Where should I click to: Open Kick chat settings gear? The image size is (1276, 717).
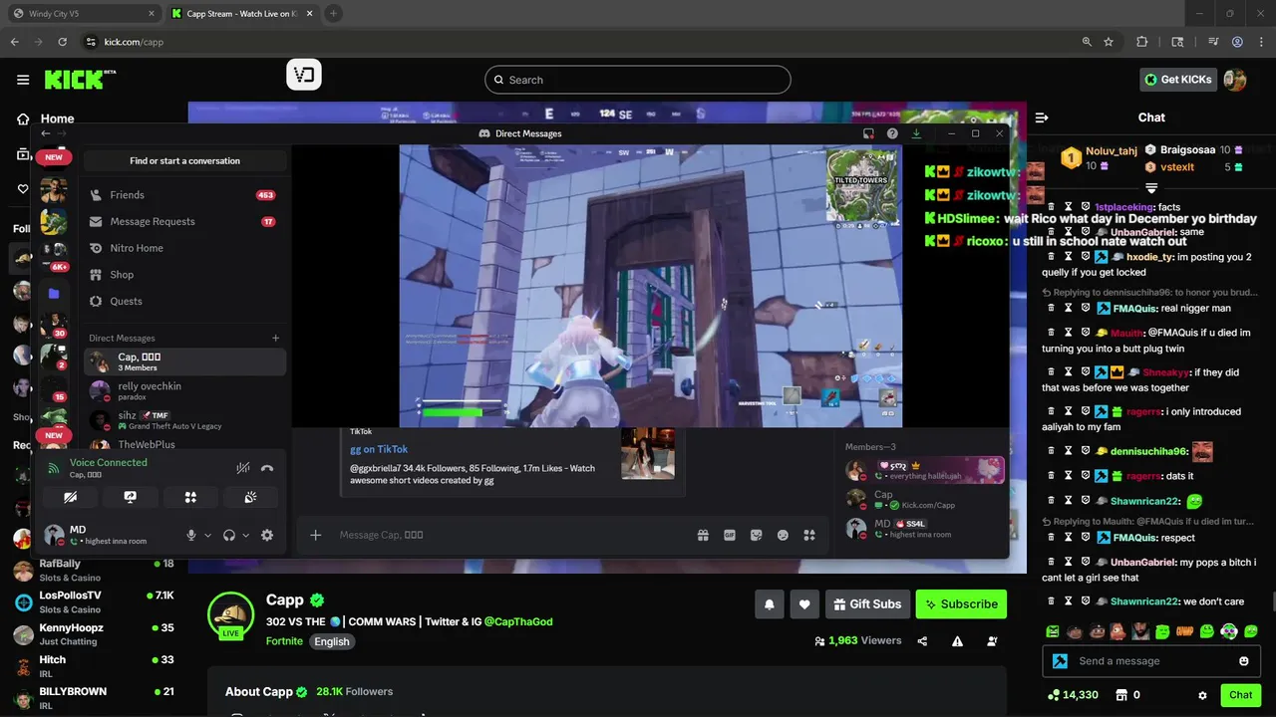[1202, 695]
